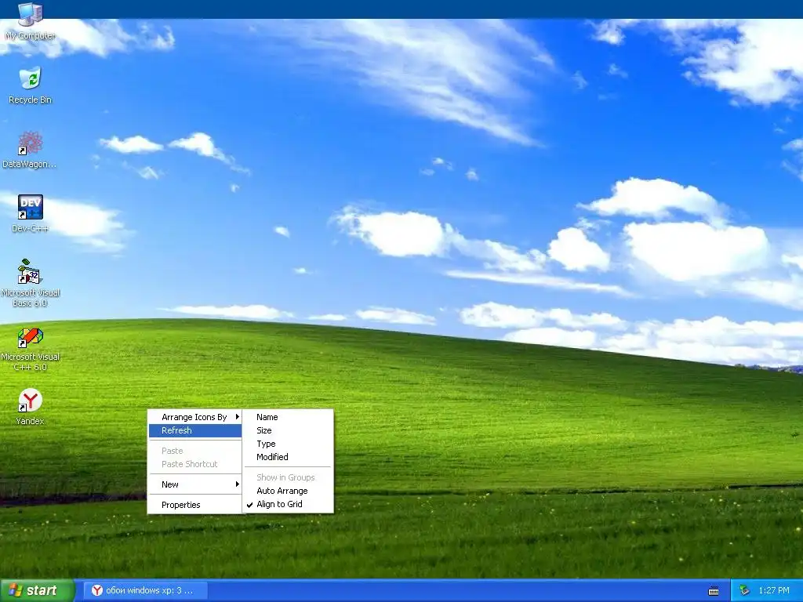This screenshot has width=803, height=602.
Task: Arrange icons by Type
Action: coord(288,444)
